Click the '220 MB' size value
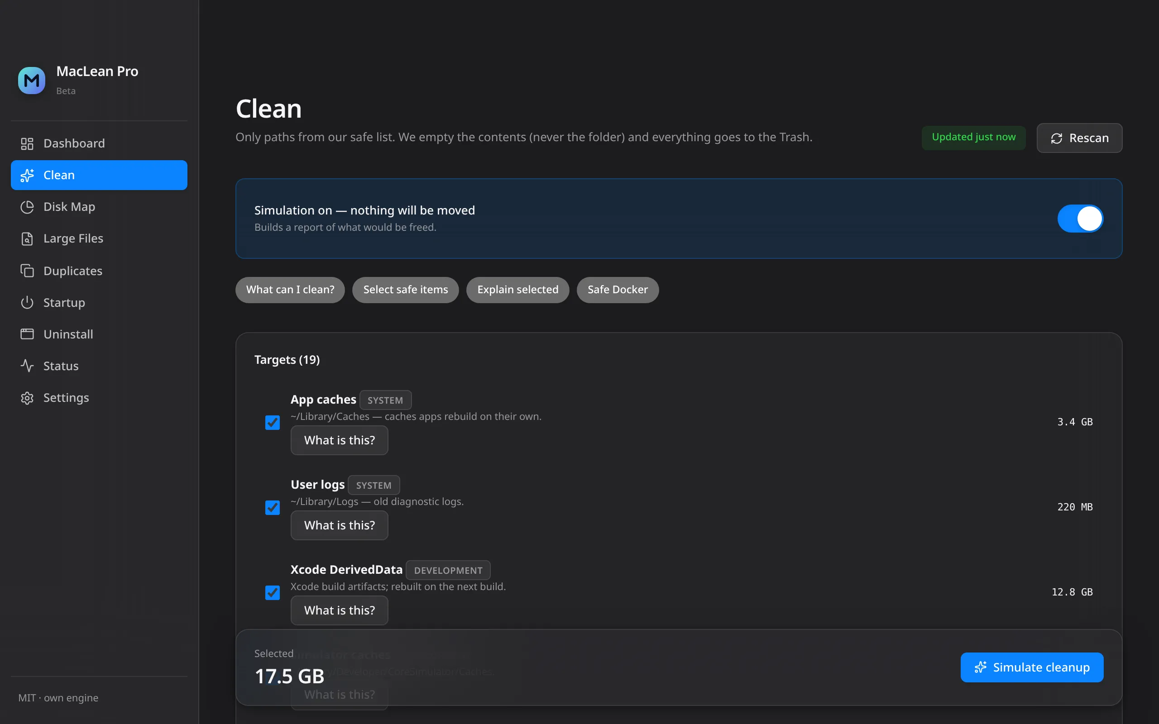The width and height of the screenshot is (1159, 724). tap(1075, 507)
